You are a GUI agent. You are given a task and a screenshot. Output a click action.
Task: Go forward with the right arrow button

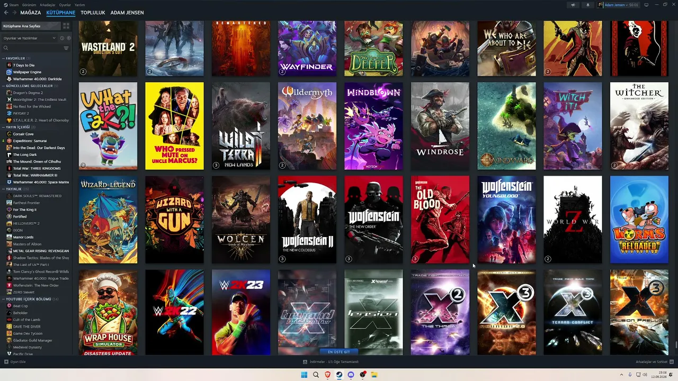click(x=14, y=13)
